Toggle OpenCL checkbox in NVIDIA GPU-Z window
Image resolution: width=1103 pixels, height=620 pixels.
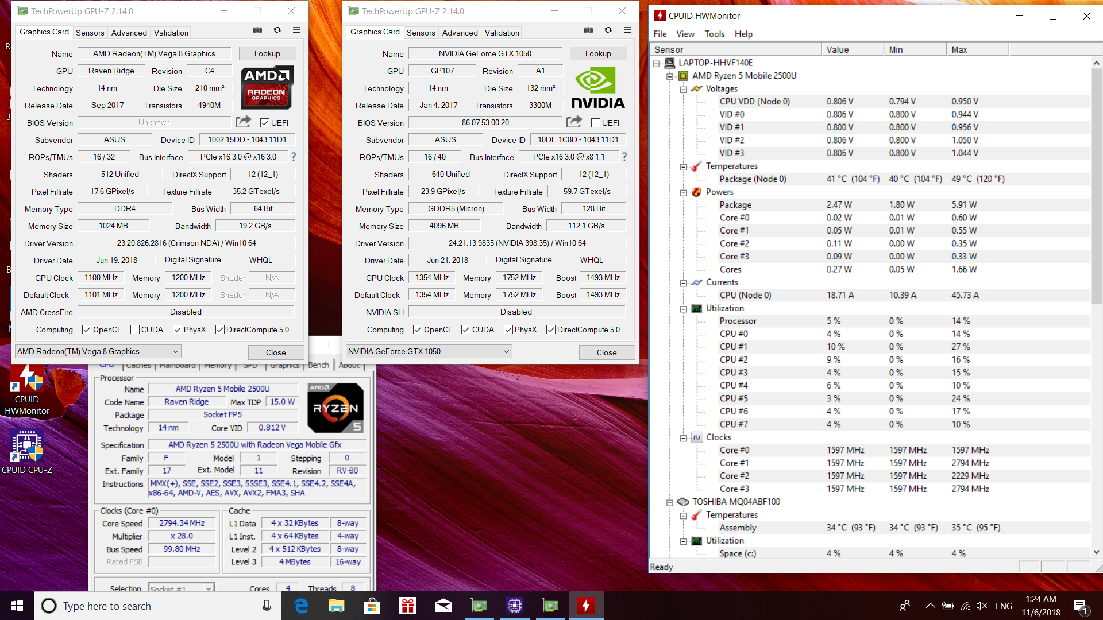418,330
